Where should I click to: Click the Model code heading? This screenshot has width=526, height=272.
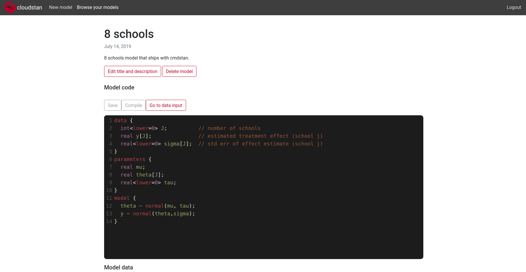click(119, 87)
